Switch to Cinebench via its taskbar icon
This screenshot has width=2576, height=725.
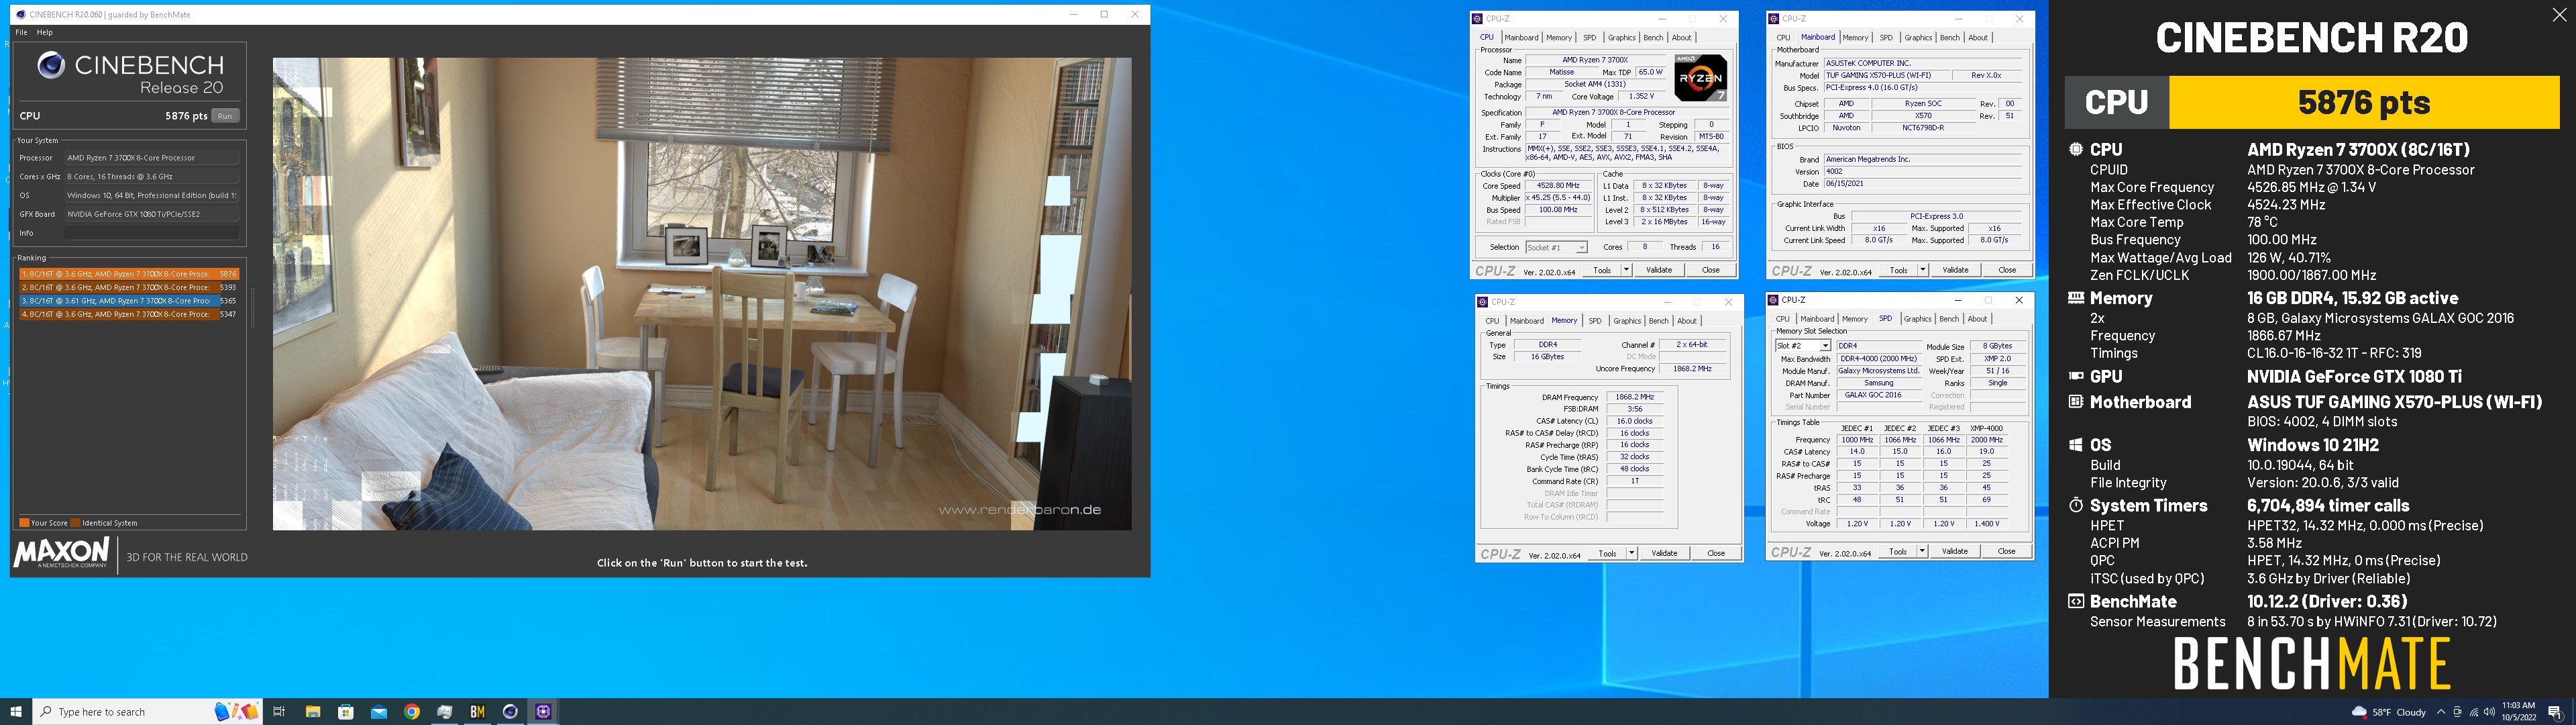510,712
